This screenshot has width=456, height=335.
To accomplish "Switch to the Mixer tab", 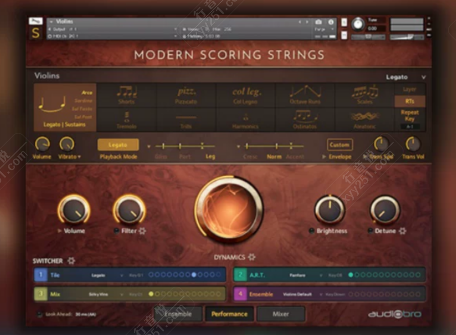I will click(280, 314).
